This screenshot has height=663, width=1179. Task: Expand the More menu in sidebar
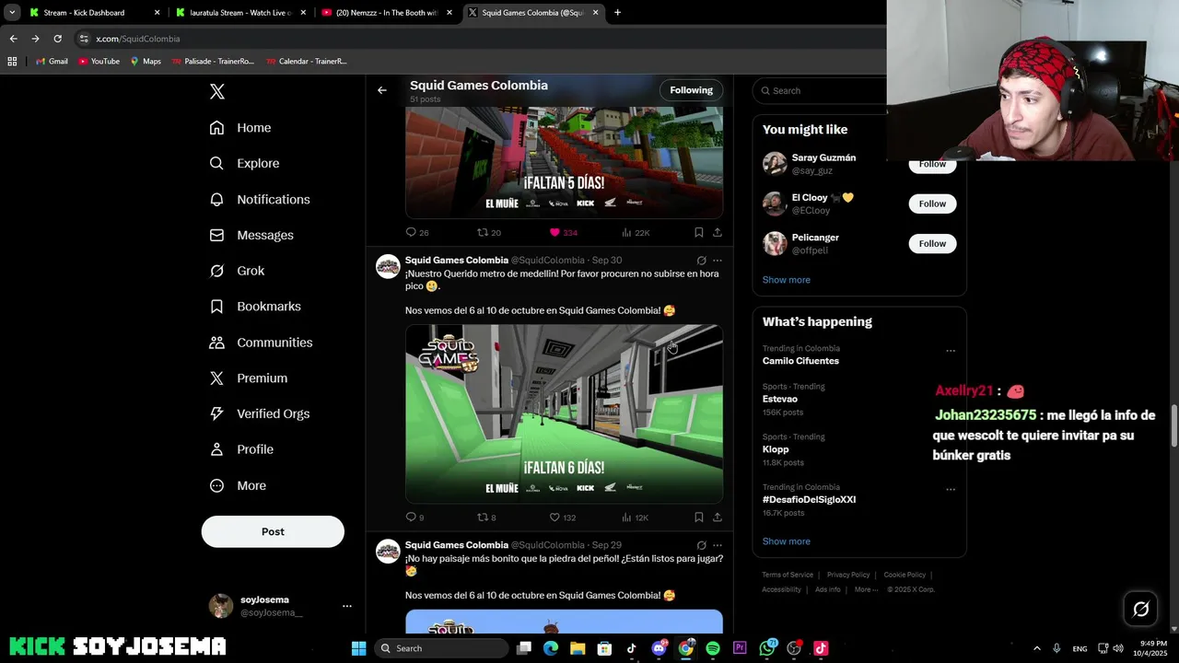coord(238,485)
